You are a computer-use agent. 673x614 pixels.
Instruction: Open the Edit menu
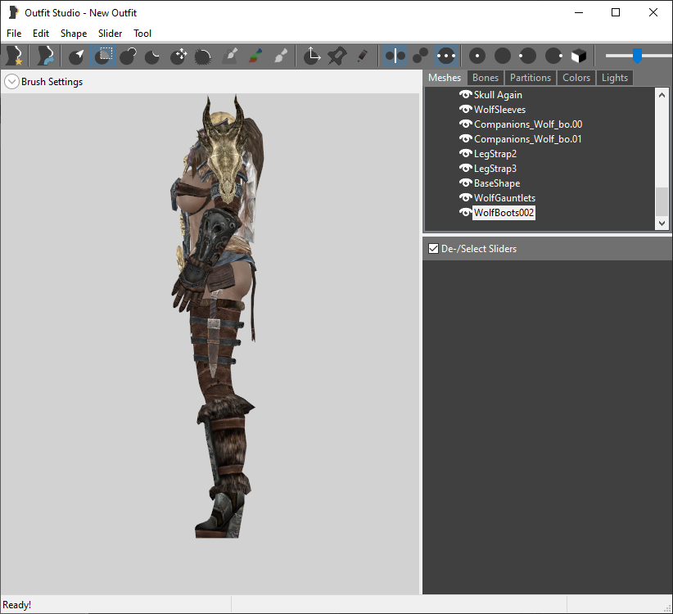pyautogui.click(x=41, y=34)
